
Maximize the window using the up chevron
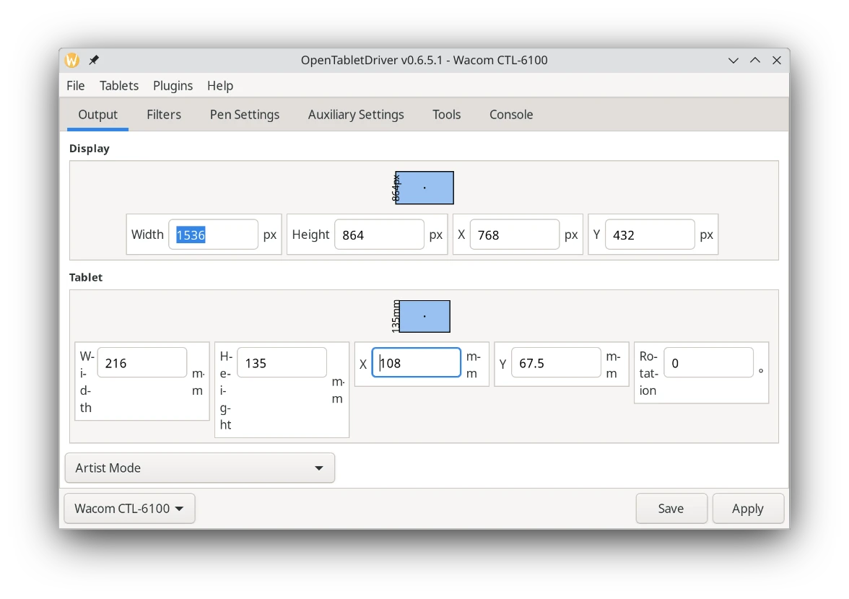point(755,61)
